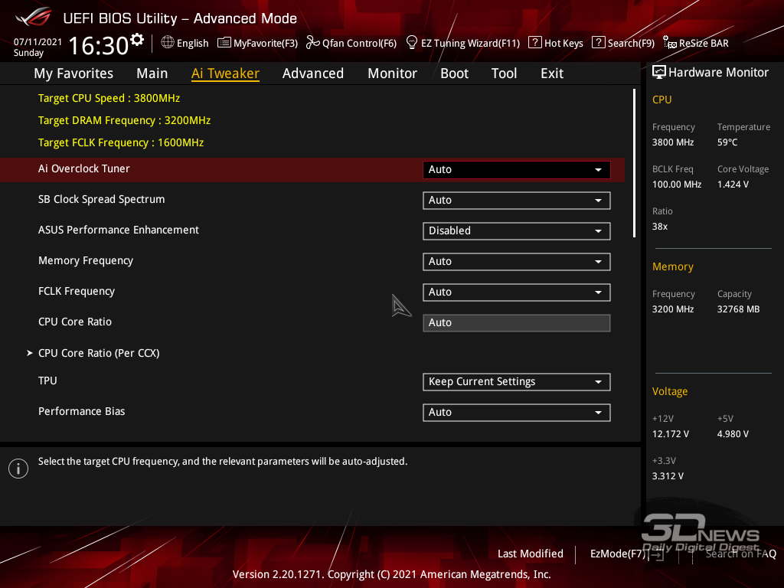Select ASUS Performance Enhancement label
The image size is (784, 588).
[119, 230]
